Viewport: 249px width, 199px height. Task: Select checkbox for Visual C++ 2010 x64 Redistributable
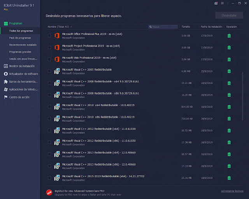(x=49, y=107)
